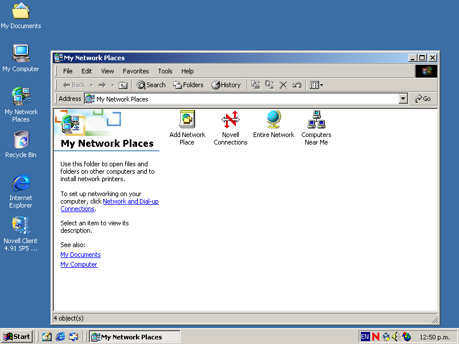Expand the Back history dropdown arrow
This screenshot has height=344, width=459.
pyautogui.click(x=91, y=85)
